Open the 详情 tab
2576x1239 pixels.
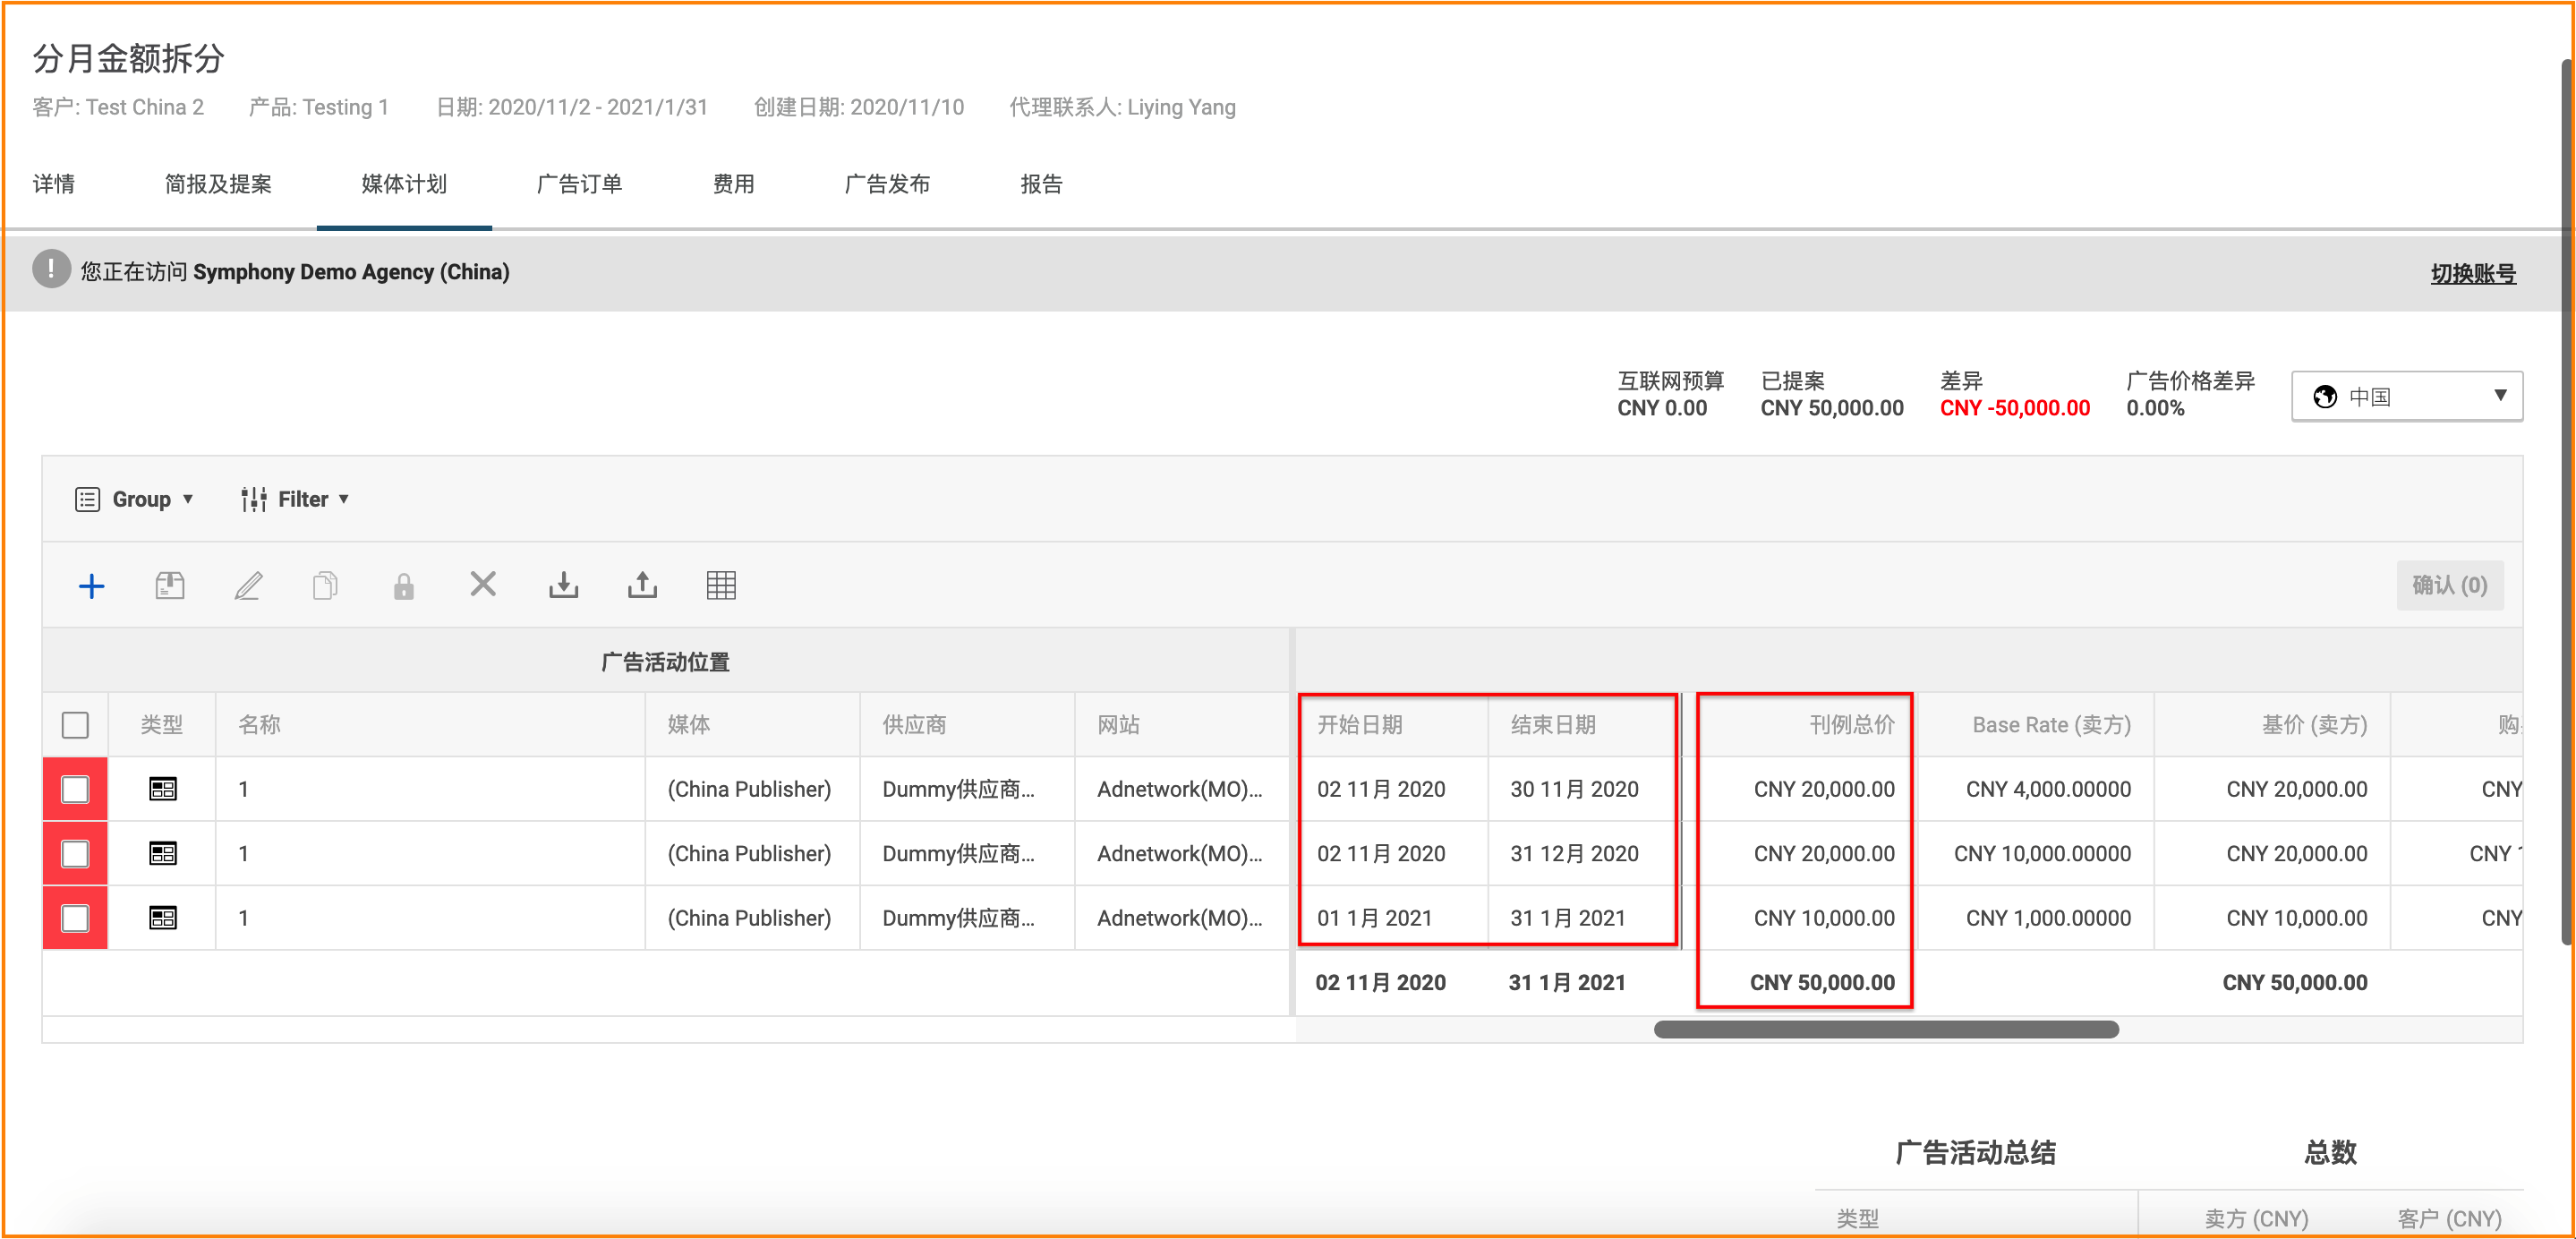point(54,184)
